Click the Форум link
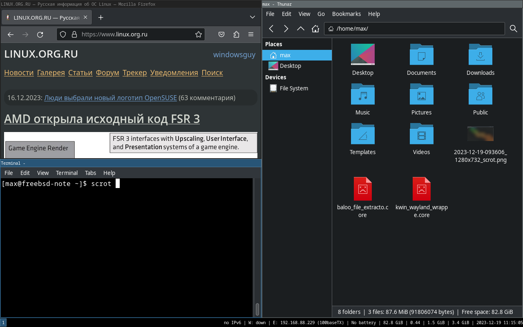 107,73
